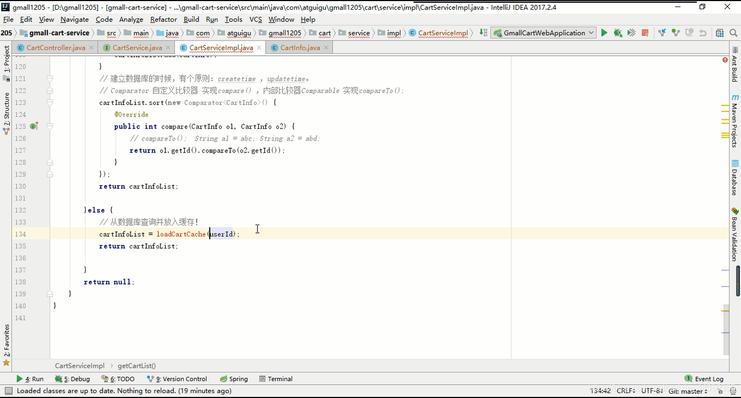Open Project Structure dialog icon
Image resolution: width=741 pixels, height=398 pixels.
point(719,33)
